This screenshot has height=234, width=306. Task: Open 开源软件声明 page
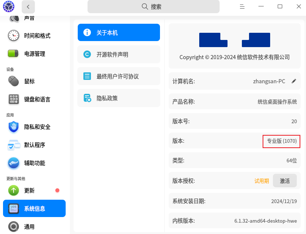tap(119, 54)
